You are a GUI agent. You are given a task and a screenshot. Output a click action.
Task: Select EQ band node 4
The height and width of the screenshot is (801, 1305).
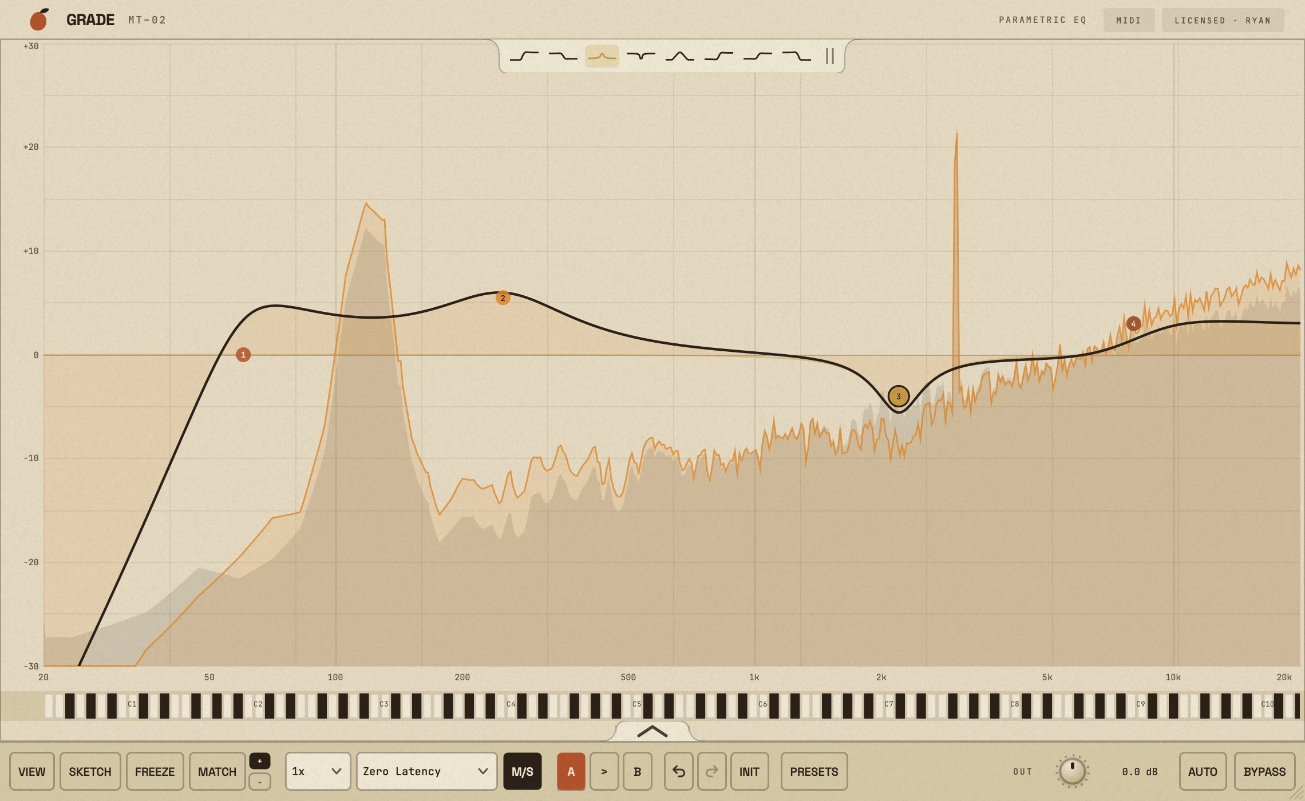[1133, 324]
